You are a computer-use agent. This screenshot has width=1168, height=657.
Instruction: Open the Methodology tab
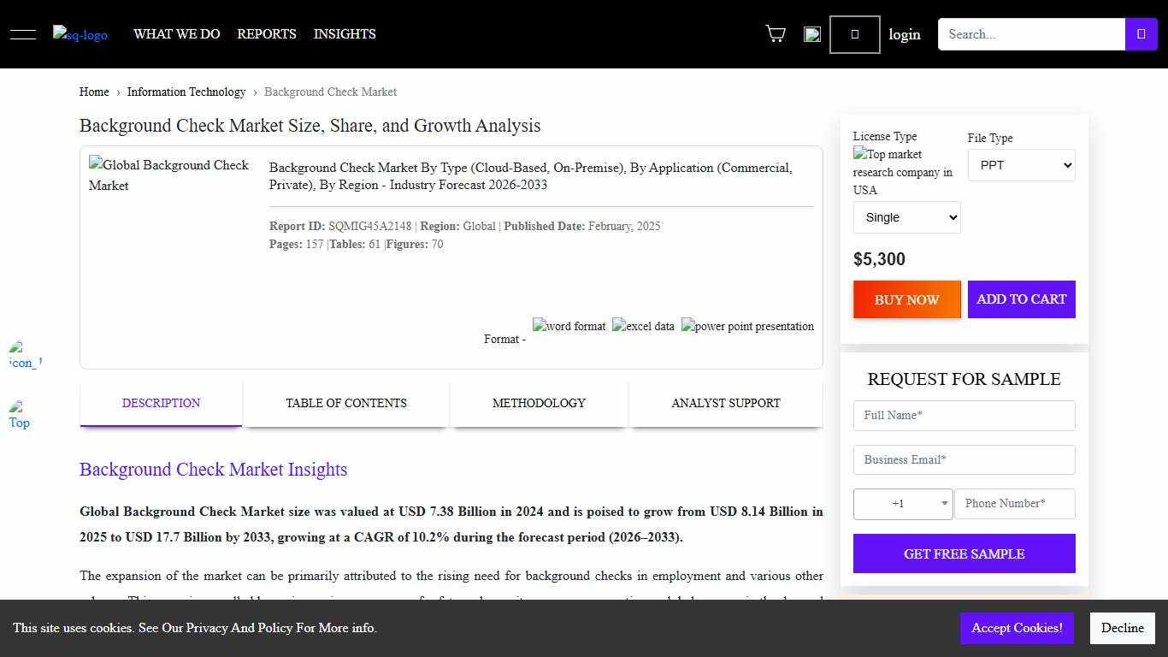pos(539,403)
